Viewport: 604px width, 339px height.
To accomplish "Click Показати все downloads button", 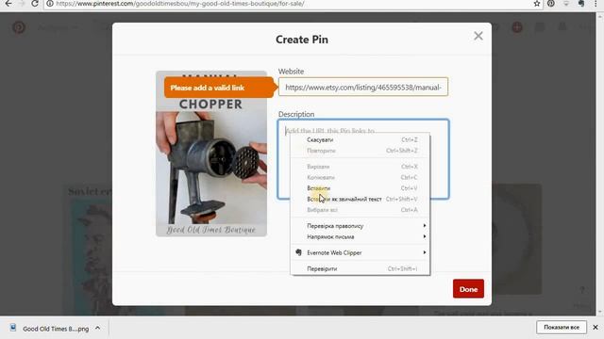I will click(x=562, y=328).
